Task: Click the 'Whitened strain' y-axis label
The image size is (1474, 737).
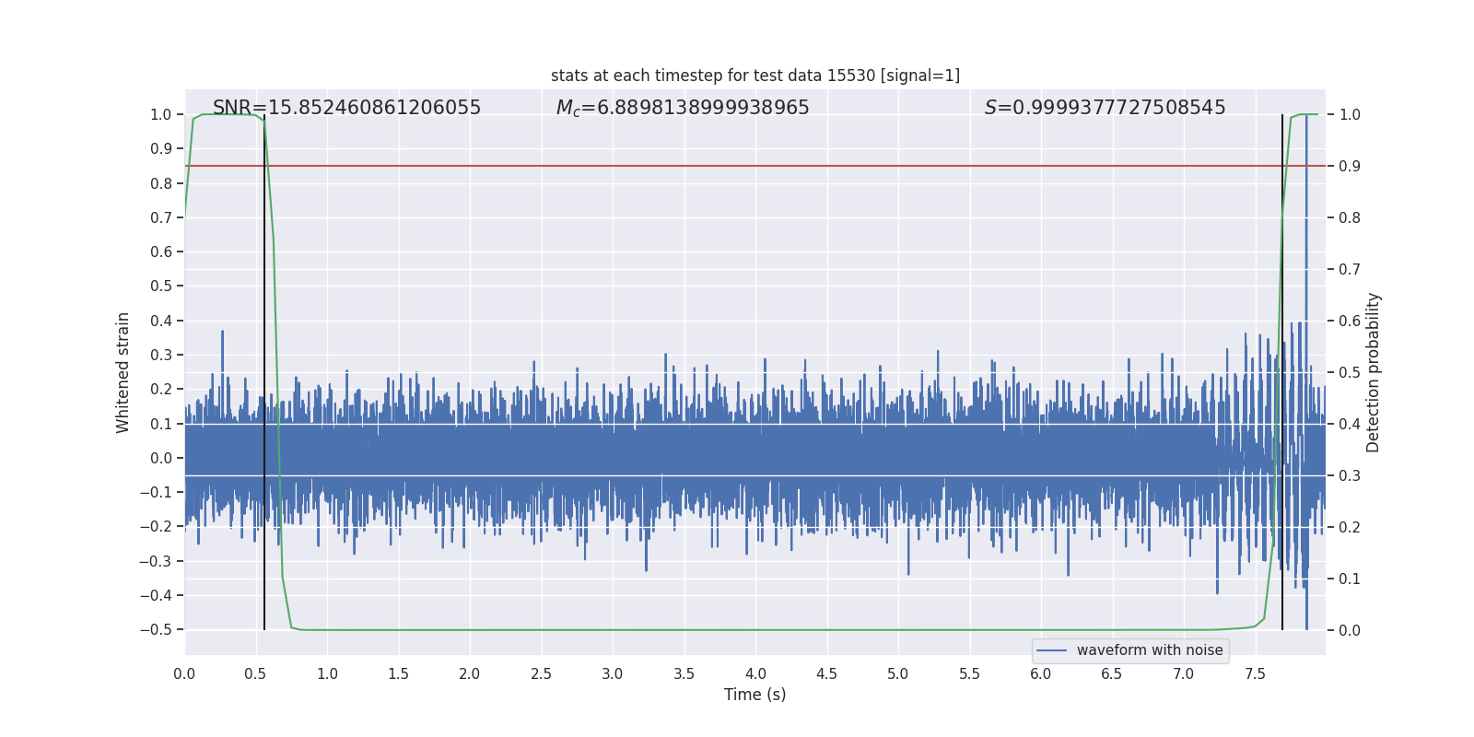Action: 123,372
